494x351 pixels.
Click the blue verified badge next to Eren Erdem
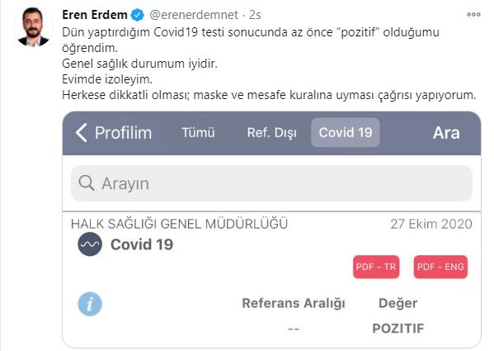(x=138, y=15)
